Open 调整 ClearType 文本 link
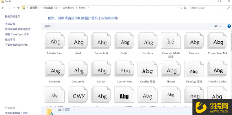Screen dimensions: 232x115 pos(17,34)
